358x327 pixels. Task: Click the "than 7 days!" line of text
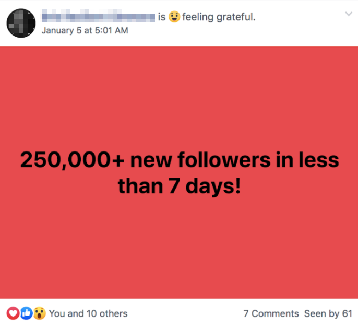click(x=179, y=185)
